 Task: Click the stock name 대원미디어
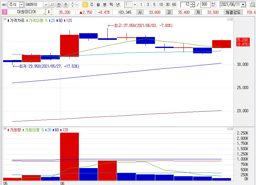(x=26, y=12)
